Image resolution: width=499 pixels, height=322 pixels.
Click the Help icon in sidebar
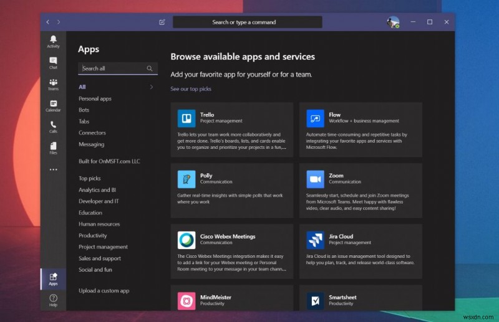coord(53,300)
